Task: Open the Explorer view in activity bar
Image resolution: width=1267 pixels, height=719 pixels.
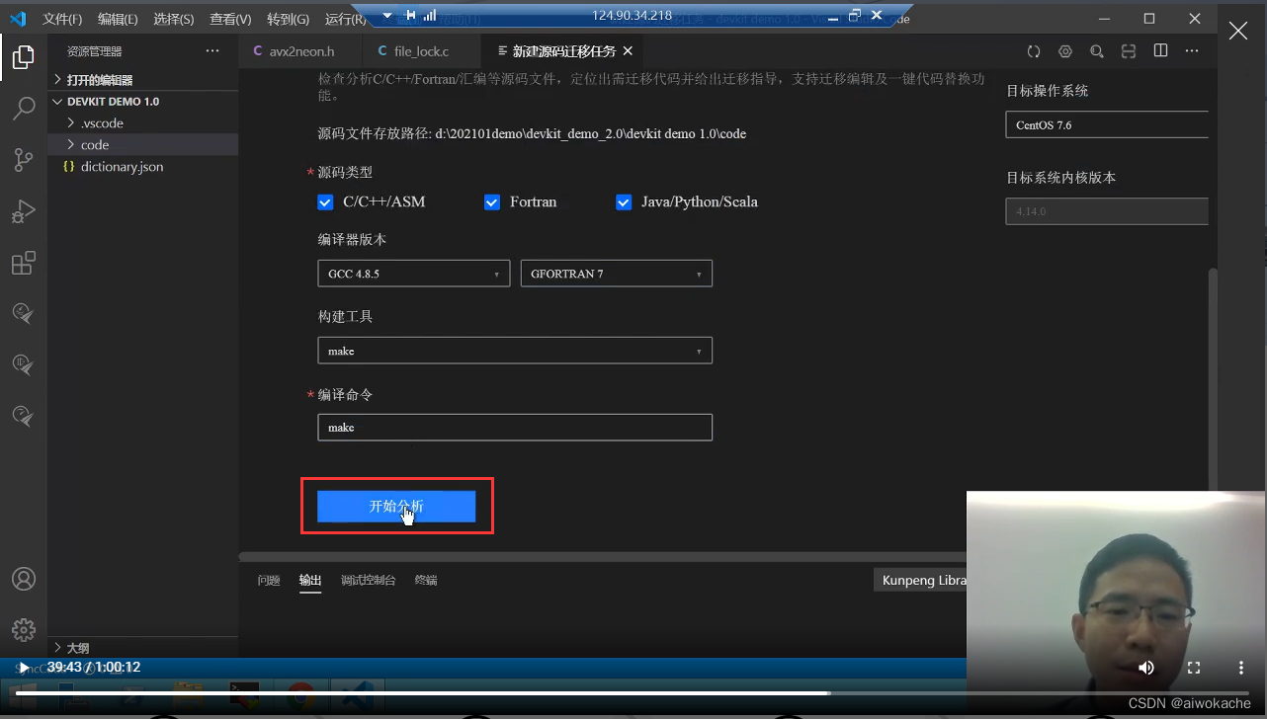Action: pyautogui.click(x=24, y=58)
